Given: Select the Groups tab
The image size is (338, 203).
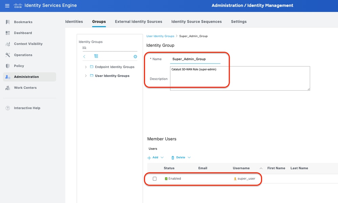Looking at the screenshot, I should pyautogui.click(x=99, y=22).
